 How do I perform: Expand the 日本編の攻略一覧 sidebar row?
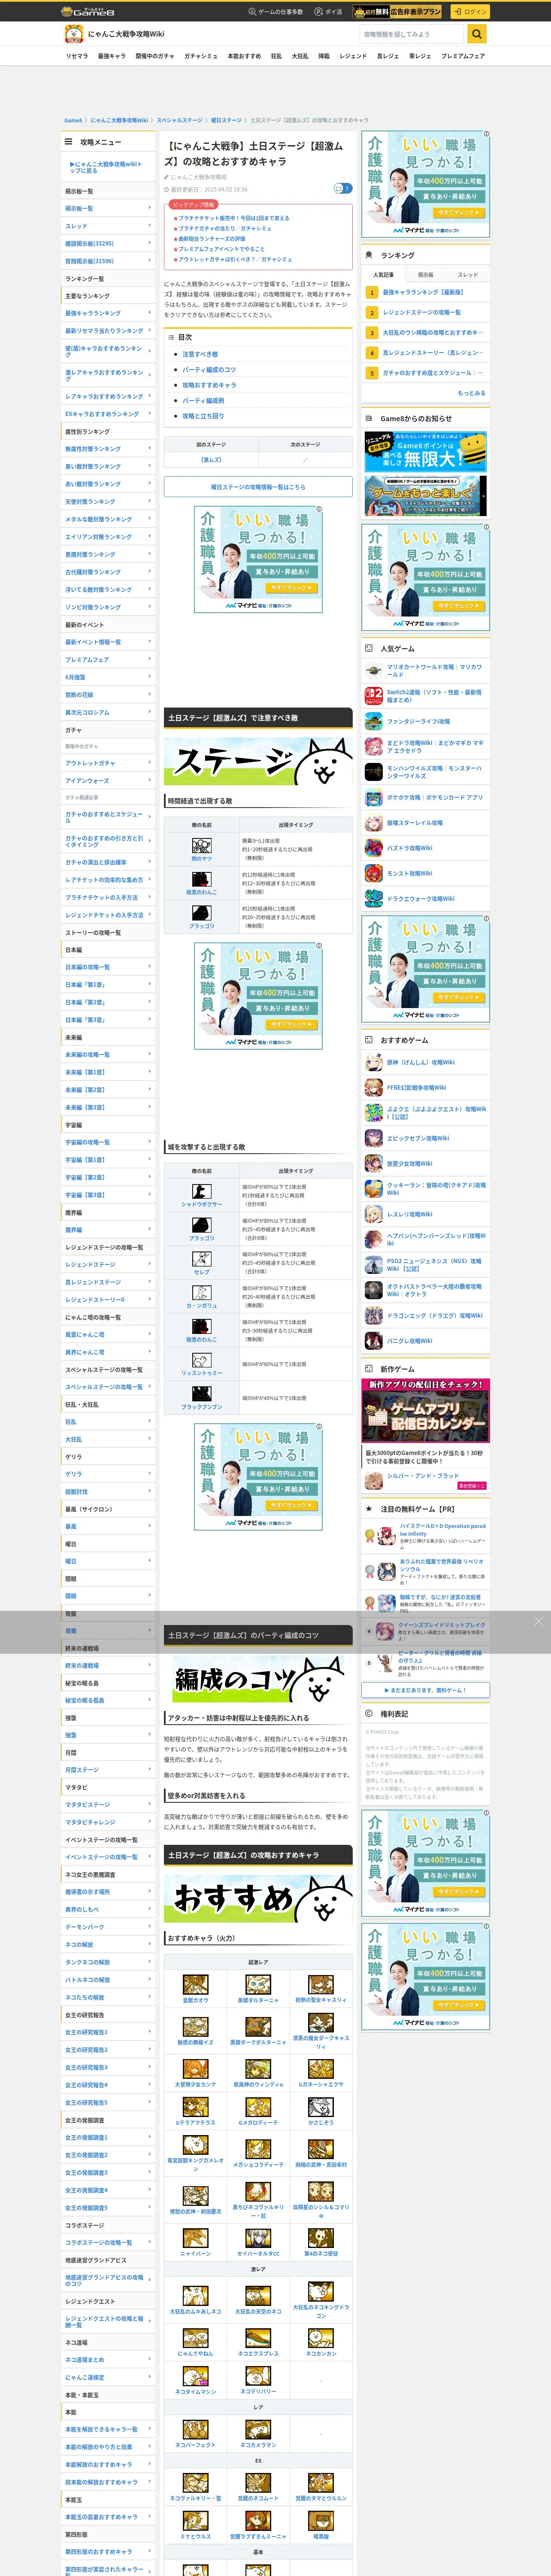click(108, 967)
